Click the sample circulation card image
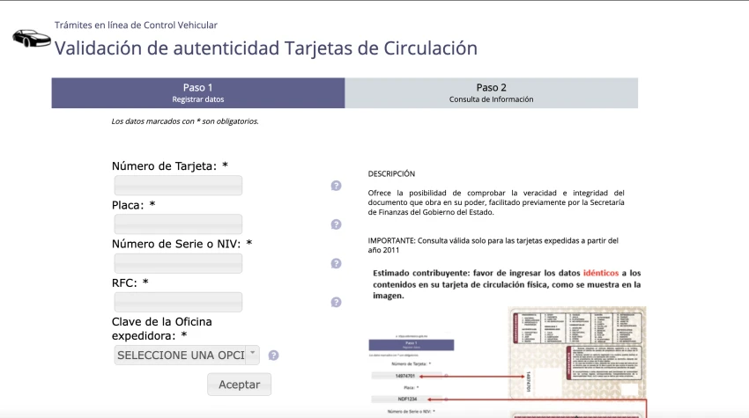The height and width of the screenshot is (418, 749). click(x=577, y=361)
